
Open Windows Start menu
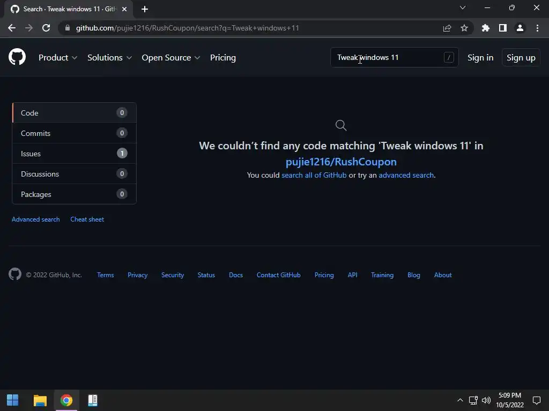pyautogui.click(x=13, y=400)
